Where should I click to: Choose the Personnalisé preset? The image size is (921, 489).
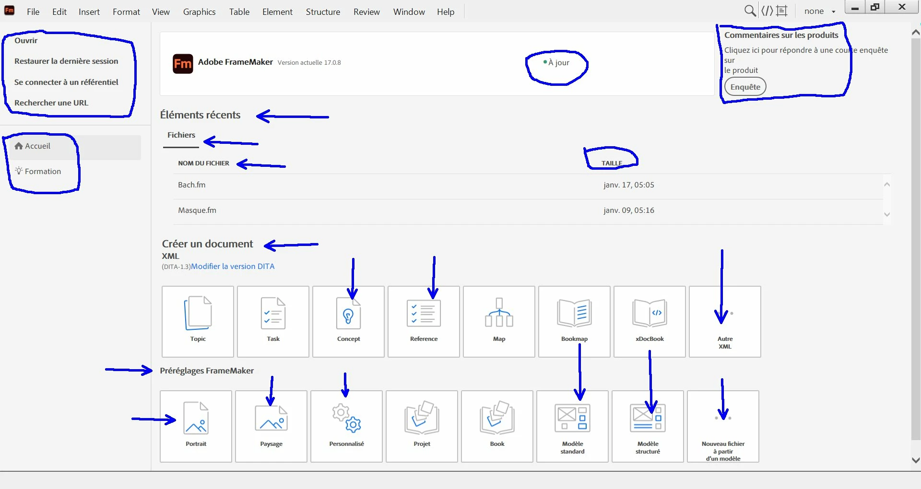[x=346, y=426]
